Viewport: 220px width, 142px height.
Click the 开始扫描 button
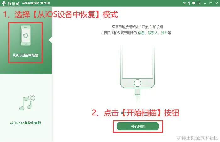pos(138,126)
